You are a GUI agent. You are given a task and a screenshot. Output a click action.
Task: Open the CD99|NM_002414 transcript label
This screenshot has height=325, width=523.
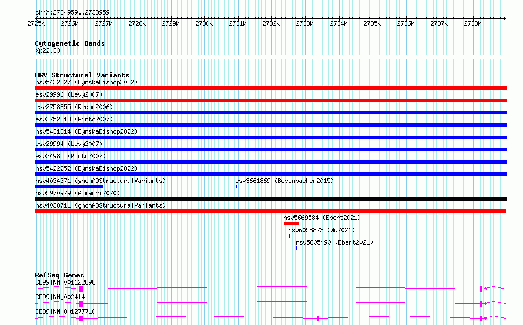click(x=60, y=297)
